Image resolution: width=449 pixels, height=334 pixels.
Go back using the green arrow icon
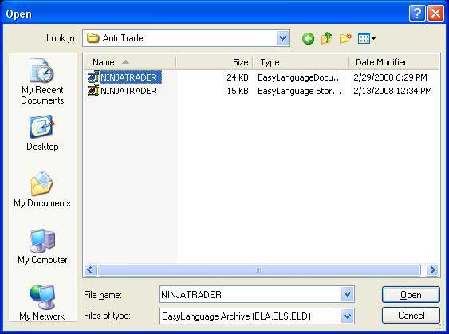point(308,38)
